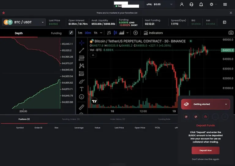
Task: Switch to the Funding tab
Action: (x=56, y=33)
